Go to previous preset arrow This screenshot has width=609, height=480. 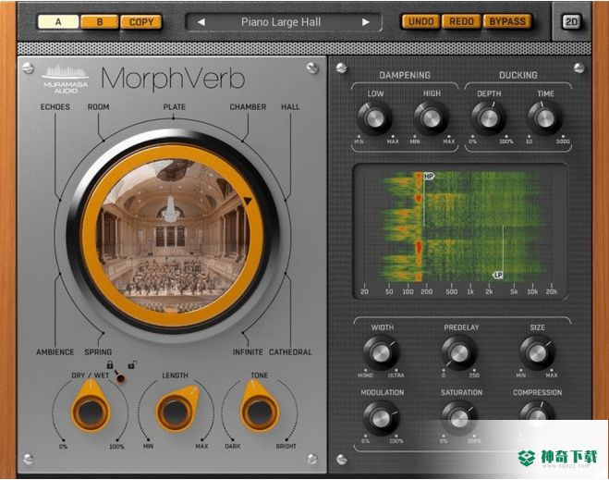[x=201, y=22]
